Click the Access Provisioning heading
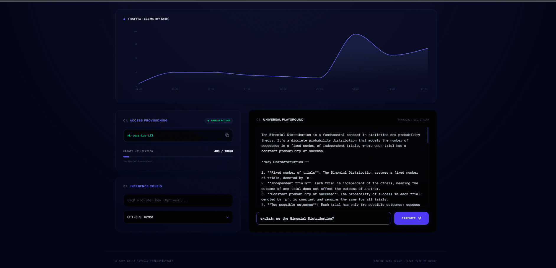This screenshot has width=556, height=268. (149, 121)
